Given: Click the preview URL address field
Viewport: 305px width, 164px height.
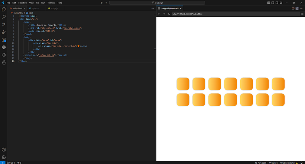Looking at the screenshot, I should tap(235, 14).
